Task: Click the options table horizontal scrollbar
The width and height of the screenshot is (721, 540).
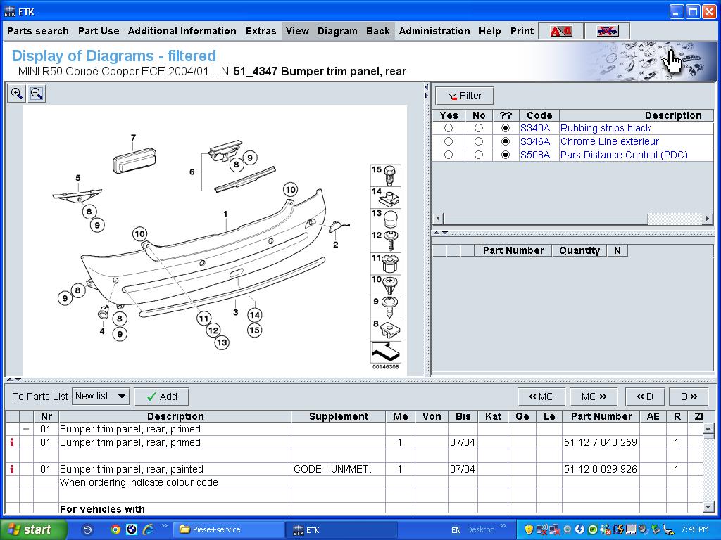Action: coord(546,219)
